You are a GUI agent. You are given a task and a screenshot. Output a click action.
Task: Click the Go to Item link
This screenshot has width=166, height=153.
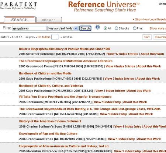point(44,37)
